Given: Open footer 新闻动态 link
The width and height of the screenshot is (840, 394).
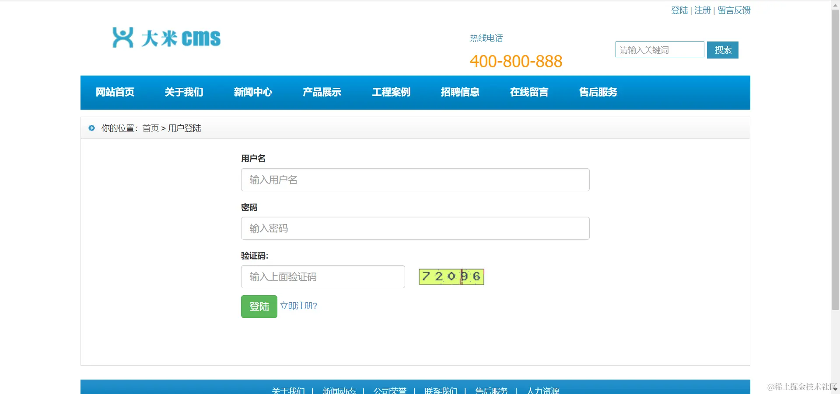Looking at the screenshot, I should point(339,390).
